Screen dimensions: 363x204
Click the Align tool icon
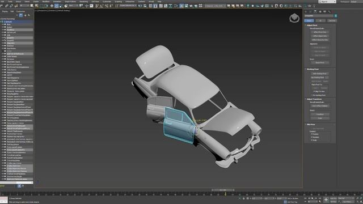coord(145,6)
